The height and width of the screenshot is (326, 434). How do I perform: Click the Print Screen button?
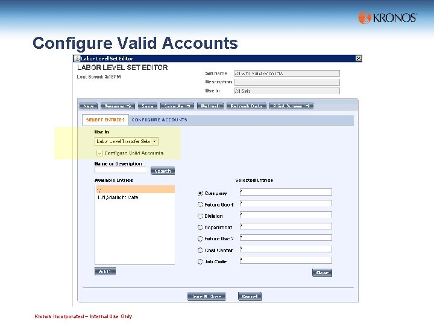tap(292, 106)
